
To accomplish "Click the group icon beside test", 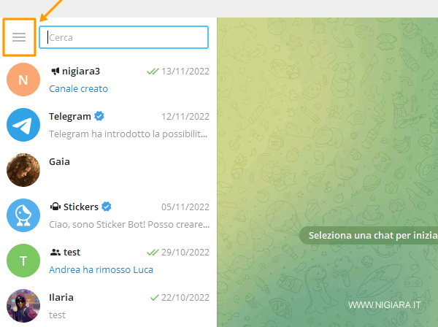I will click(55, 253).
